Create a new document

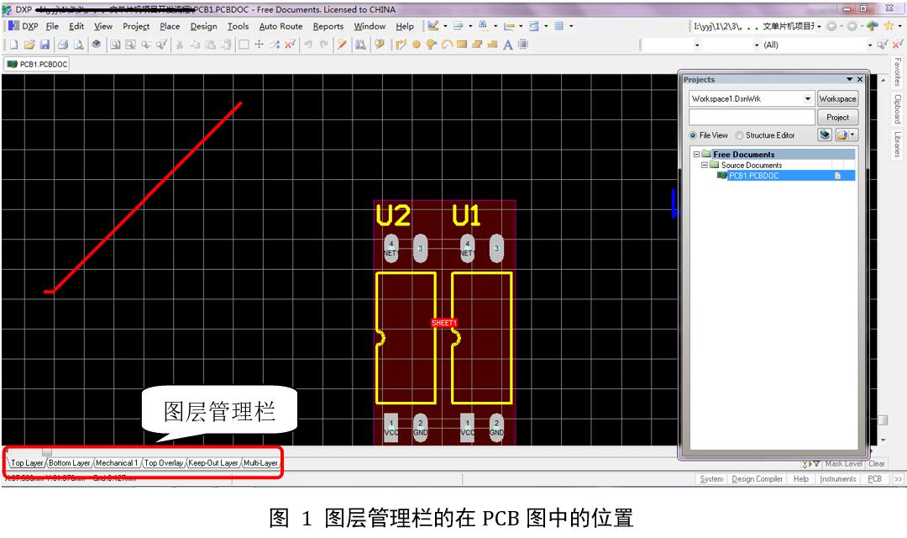15,45
